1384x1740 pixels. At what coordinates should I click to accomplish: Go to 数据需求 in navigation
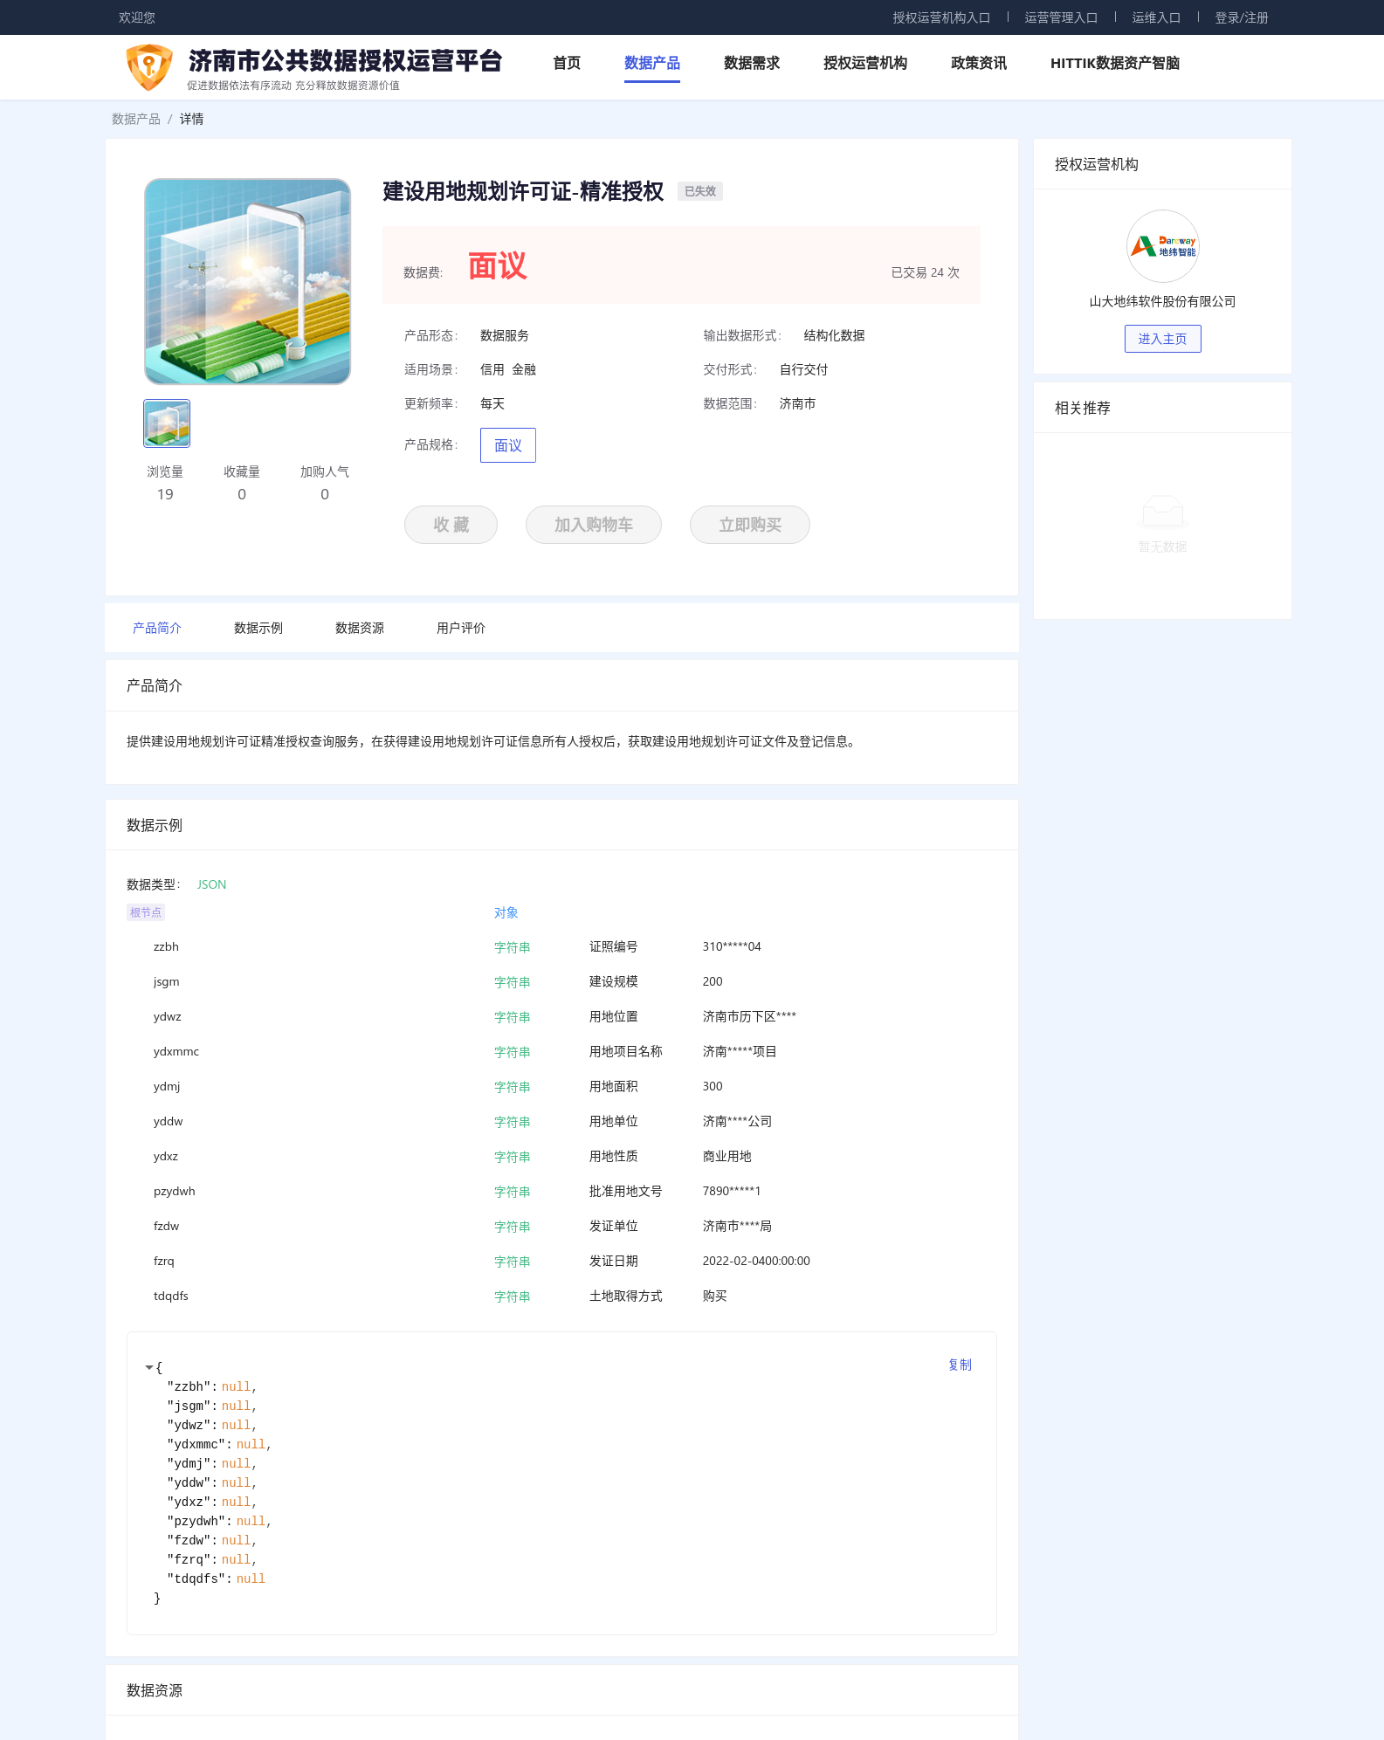point(751,63)
